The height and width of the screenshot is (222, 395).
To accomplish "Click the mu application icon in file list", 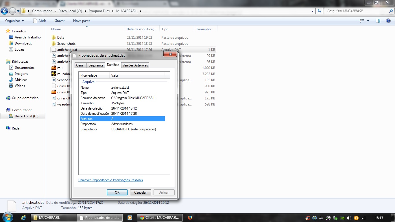I will tap(54, 68).
